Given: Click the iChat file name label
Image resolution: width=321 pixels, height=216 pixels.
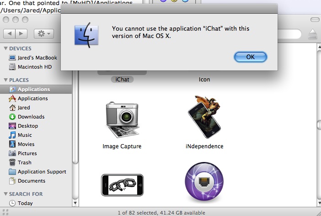Looking at the screenshot, I should [x=122, y=79].
